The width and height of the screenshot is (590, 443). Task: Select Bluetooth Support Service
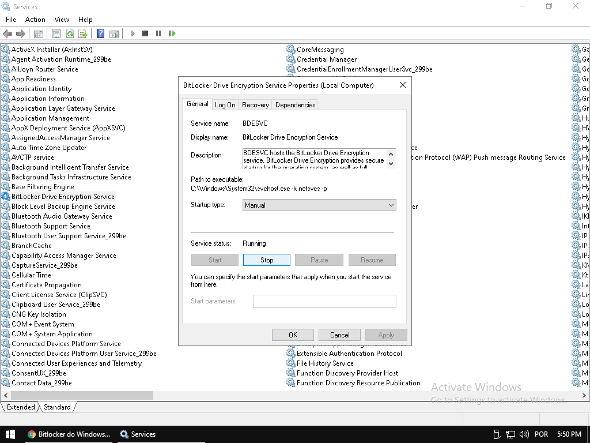(46, 226)
